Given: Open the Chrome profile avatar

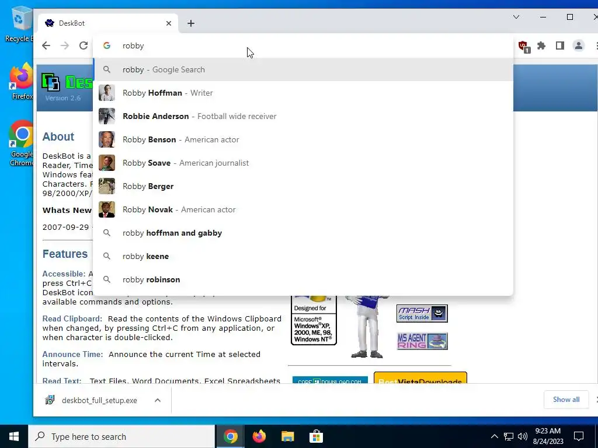Looking at the screenshot, I should [579, 45].
